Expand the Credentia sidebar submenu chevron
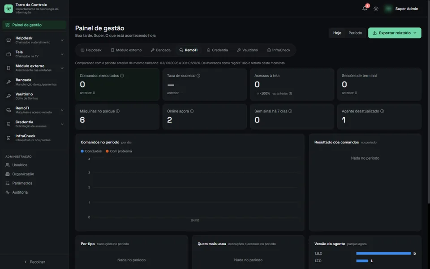 coord(62,124)
